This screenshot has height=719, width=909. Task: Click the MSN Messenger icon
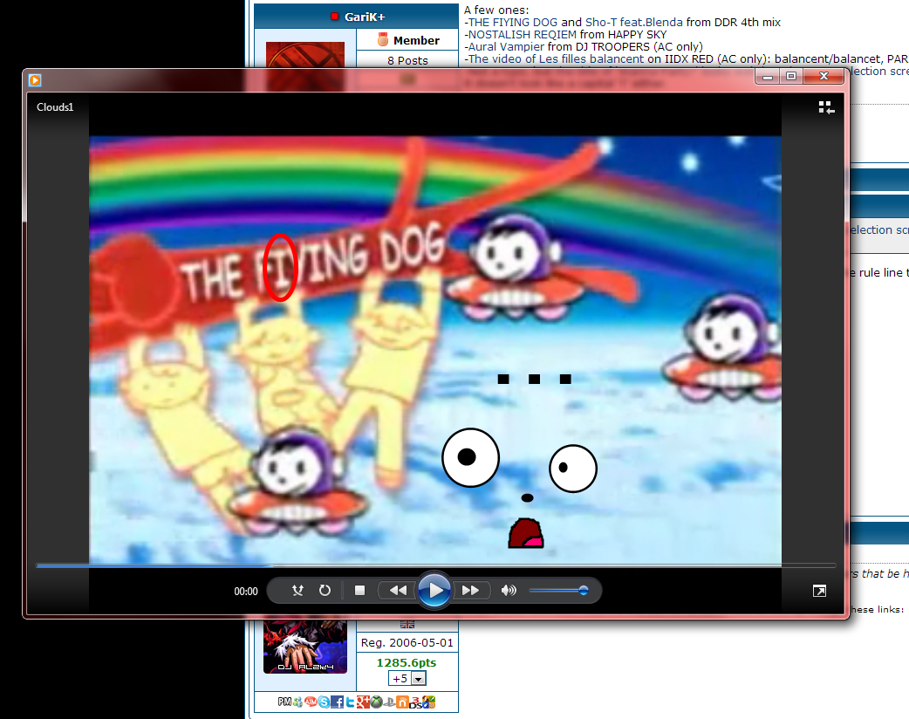click(298, 702)
